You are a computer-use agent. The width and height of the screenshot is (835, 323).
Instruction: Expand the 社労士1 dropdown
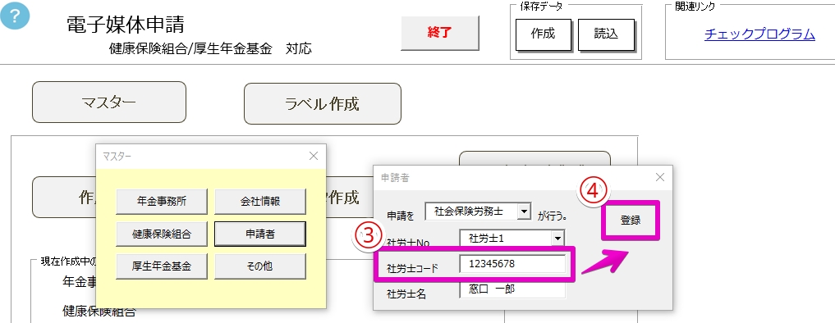[x=557, y=238]
